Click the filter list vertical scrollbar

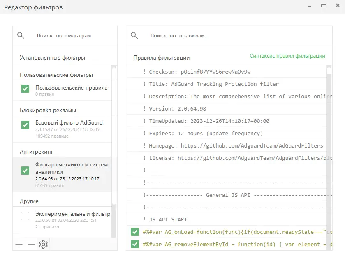tap(114, 136)
